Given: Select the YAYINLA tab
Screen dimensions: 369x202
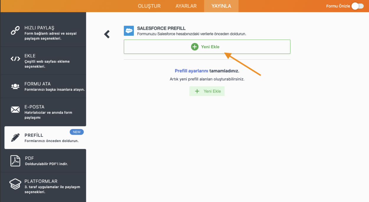Looking at the screenshot, I should [221, 6].
